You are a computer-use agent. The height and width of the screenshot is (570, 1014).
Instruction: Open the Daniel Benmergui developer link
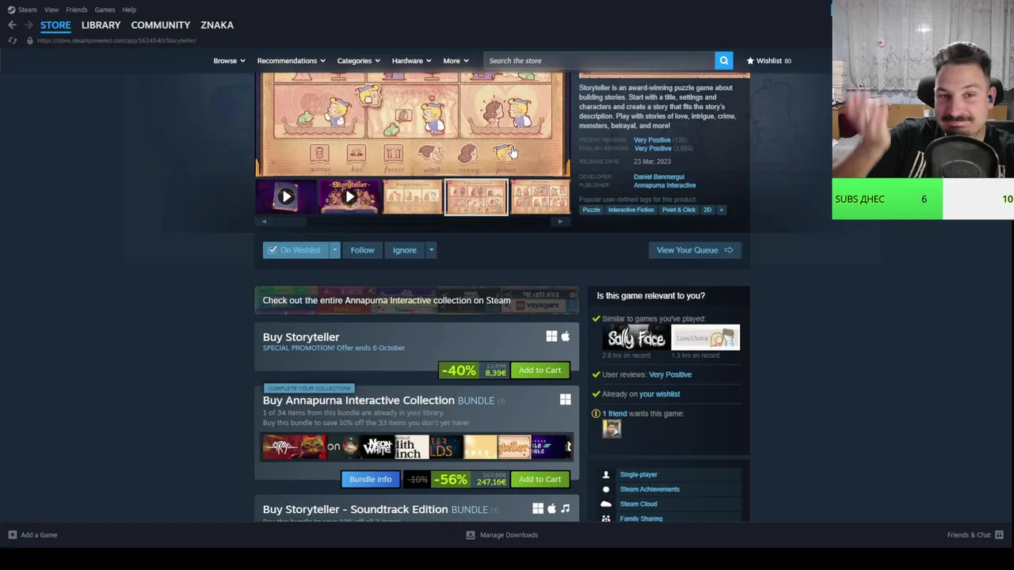658,177
